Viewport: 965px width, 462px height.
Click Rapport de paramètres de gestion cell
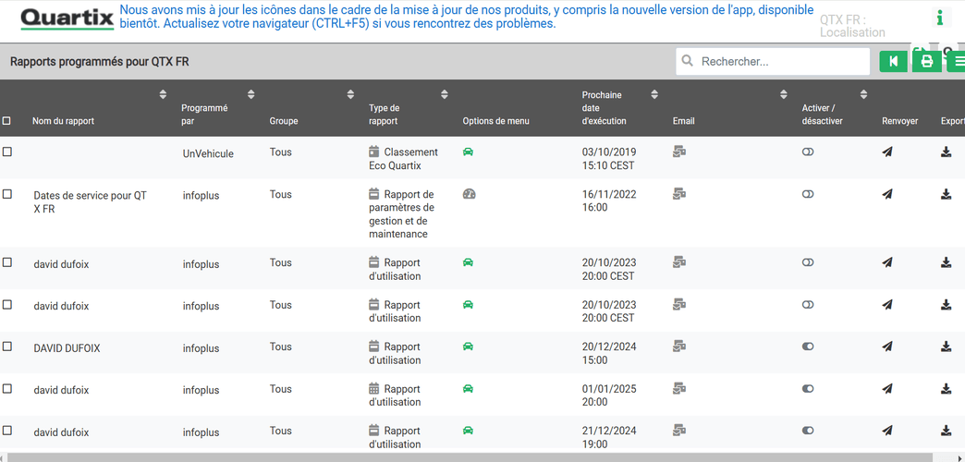(x=402, y=214)
